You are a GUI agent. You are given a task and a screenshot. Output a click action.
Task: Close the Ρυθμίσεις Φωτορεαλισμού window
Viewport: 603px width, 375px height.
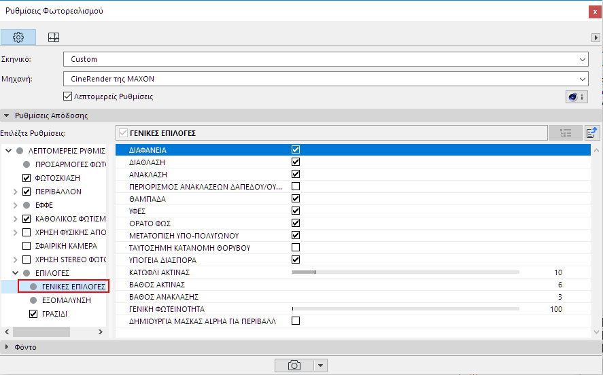point(595,12)
